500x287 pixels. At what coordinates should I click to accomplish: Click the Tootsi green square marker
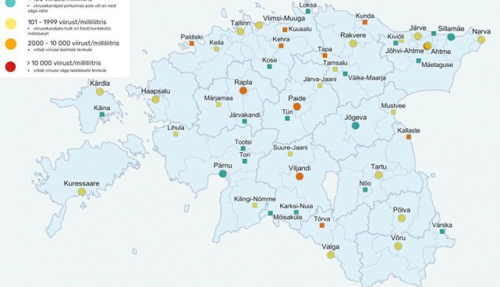coord(243,149)
